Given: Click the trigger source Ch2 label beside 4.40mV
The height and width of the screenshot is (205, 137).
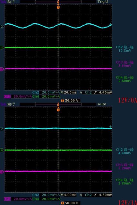Looking at the screenshot, I should point(88,93).
